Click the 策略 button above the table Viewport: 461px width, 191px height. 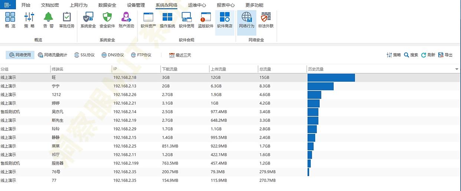point(393,55)
